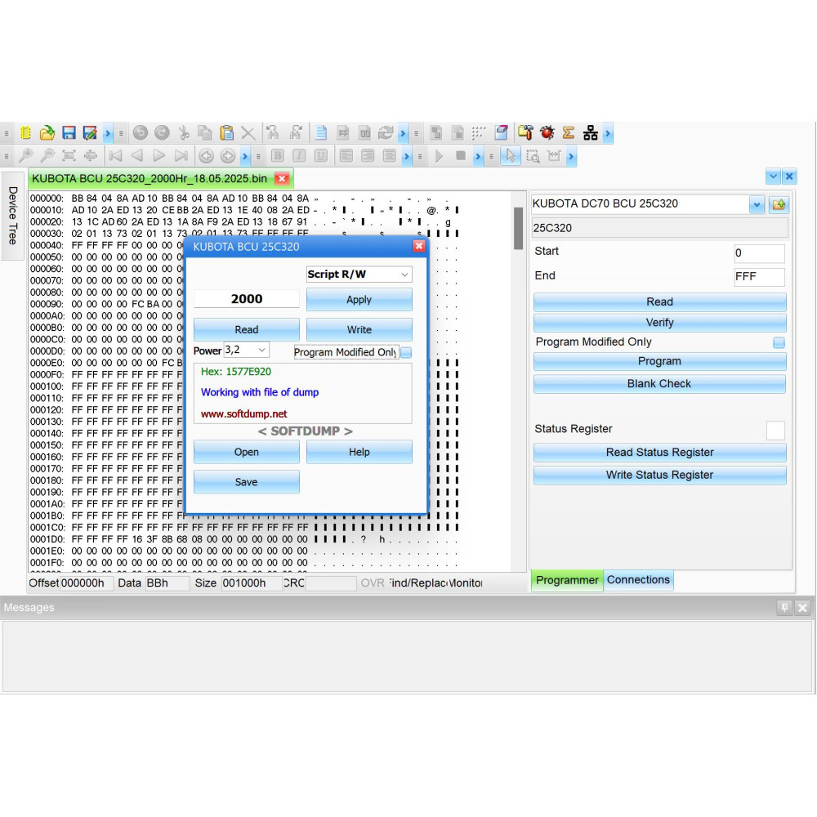Click Save in the KUBOTA dialog

tap(247, 482)
